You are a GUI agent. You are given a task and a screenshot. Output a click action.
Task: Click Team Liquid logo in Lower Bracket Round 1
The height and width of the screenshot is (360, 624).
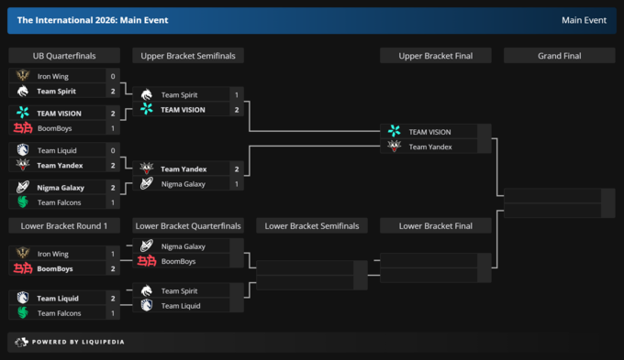click(23, 298)
